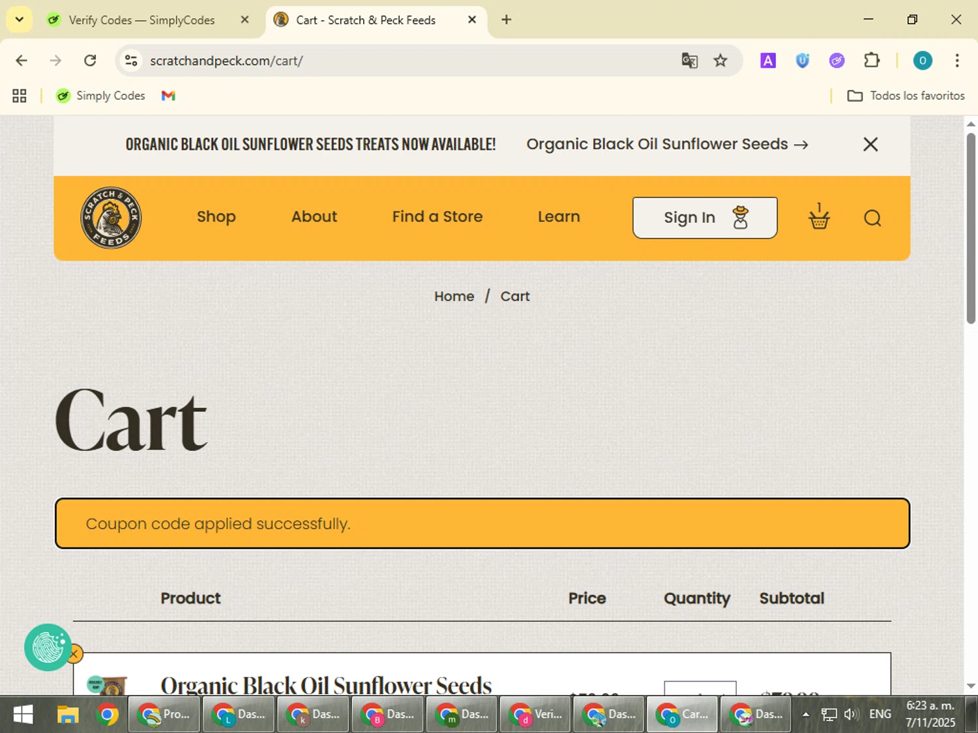Open site search magnifier

(872, 218)
